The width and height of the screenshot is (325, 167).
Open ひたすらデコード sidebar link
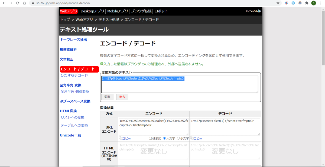tap(74, 75)
